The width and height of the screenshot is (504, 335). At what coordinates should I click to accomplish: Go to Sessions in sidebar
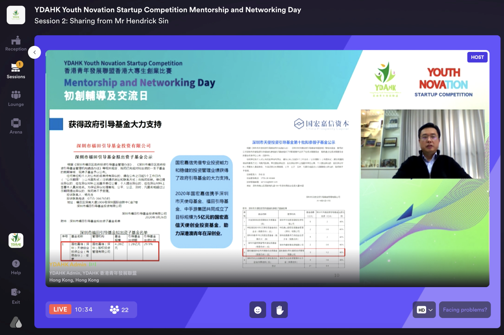(16, 71)
